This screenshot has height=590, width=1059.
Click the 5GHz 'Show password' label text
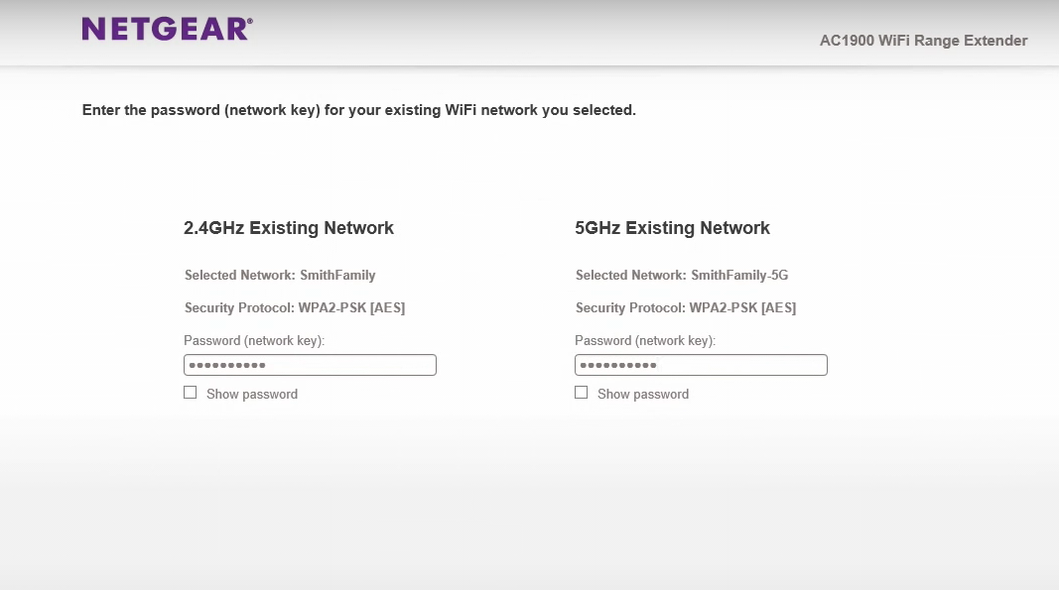(x=643, y=394)
